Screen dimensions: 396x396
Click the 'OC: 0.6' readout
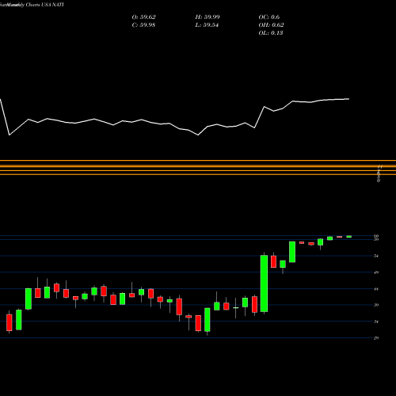click(x=269, y=17)
